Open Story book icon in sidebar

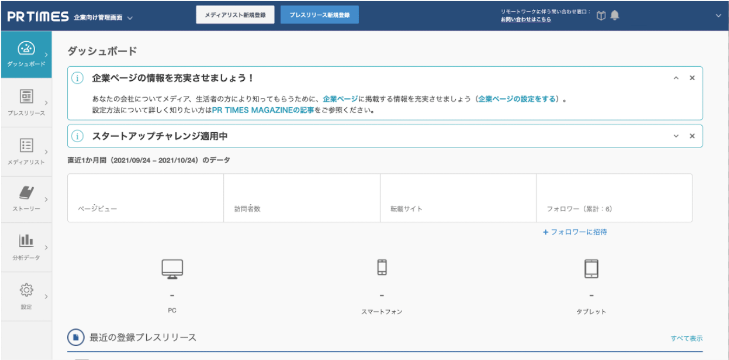click(x=26, y=192)
